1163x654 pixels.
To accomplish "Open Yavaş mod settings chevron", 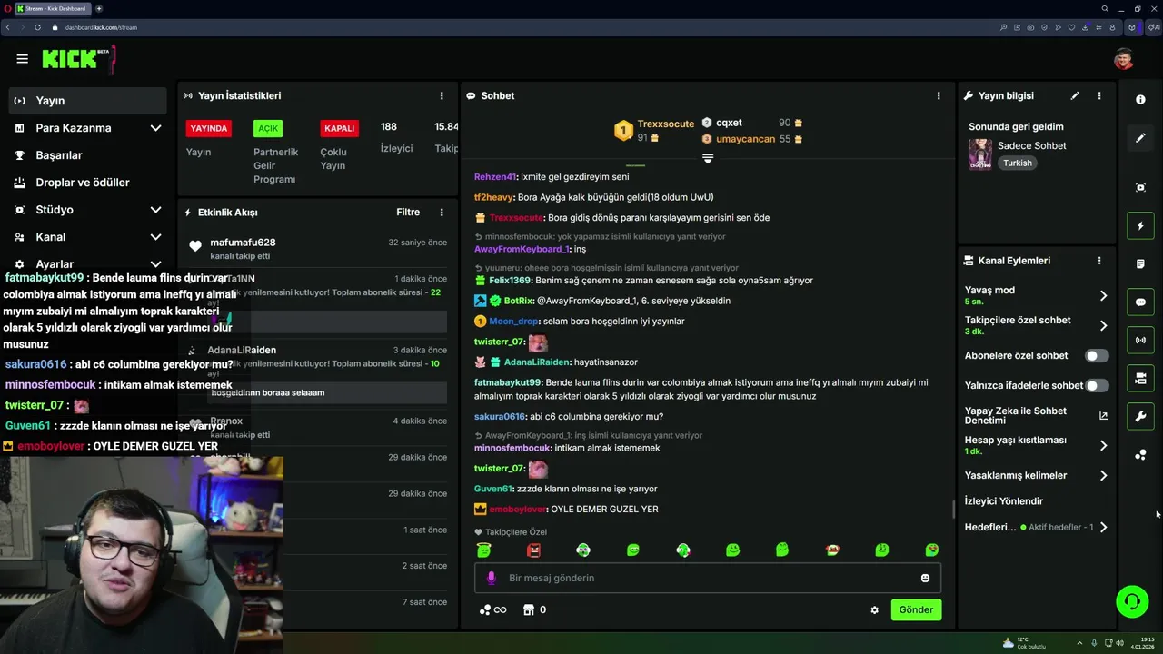I will pyautogui.click(x=1103, y=296).
